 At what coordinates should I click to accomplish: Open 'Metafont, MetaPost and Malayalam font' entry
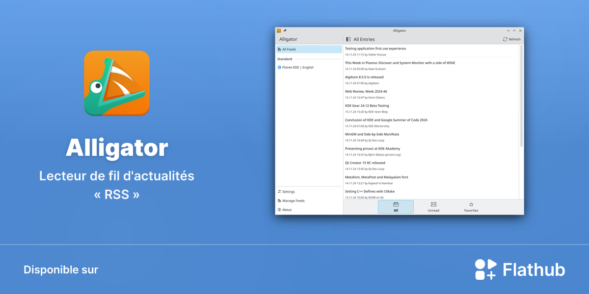point(431,179)
